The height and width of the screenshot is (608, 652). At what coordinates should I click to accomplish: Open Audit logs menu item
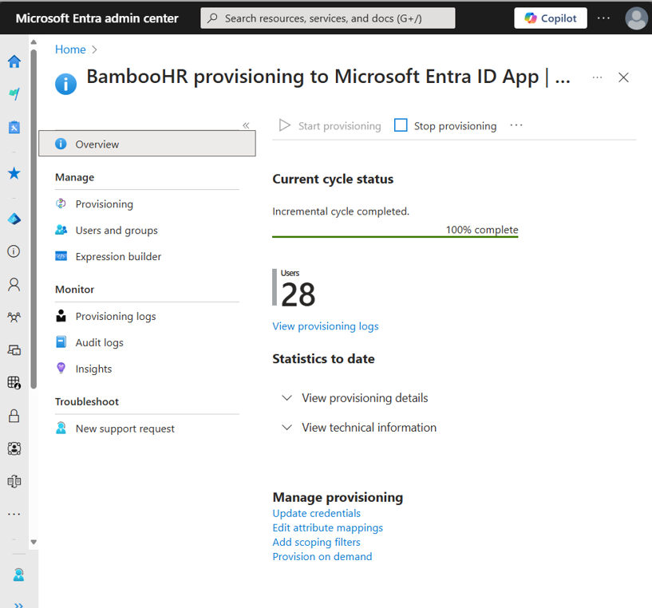click(x=99, y=342)
